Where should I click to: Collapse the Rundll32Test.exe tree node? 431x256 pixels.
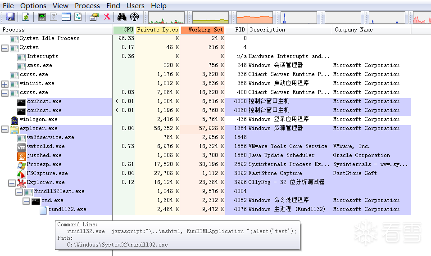click(19, 192)
